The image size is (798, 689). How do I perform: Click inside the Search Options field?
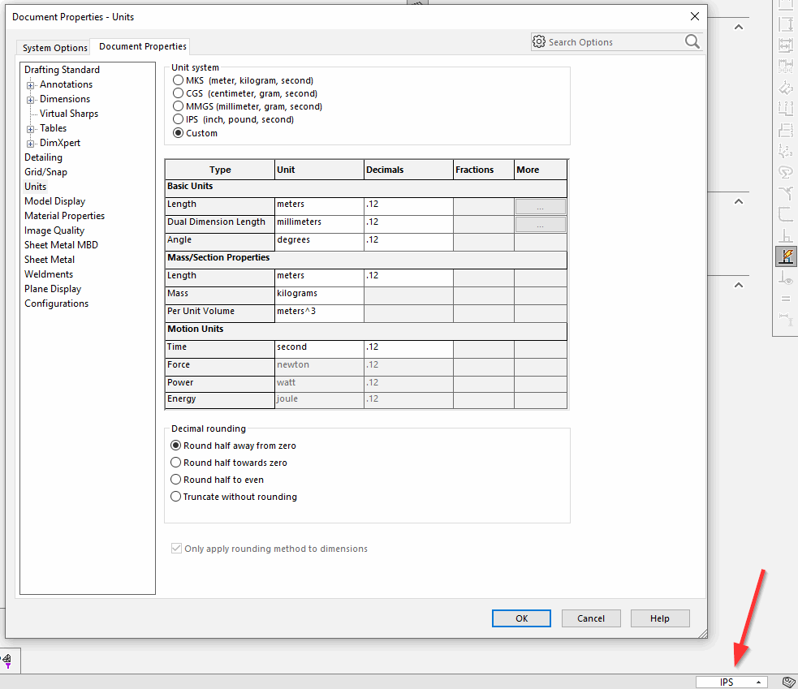617,41
